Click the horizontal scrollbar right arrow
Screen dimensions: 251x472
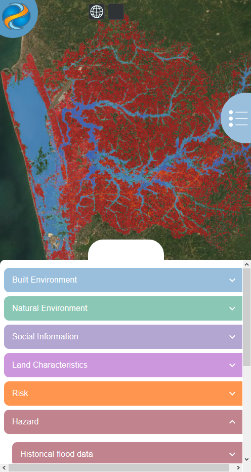click(238, 468)
